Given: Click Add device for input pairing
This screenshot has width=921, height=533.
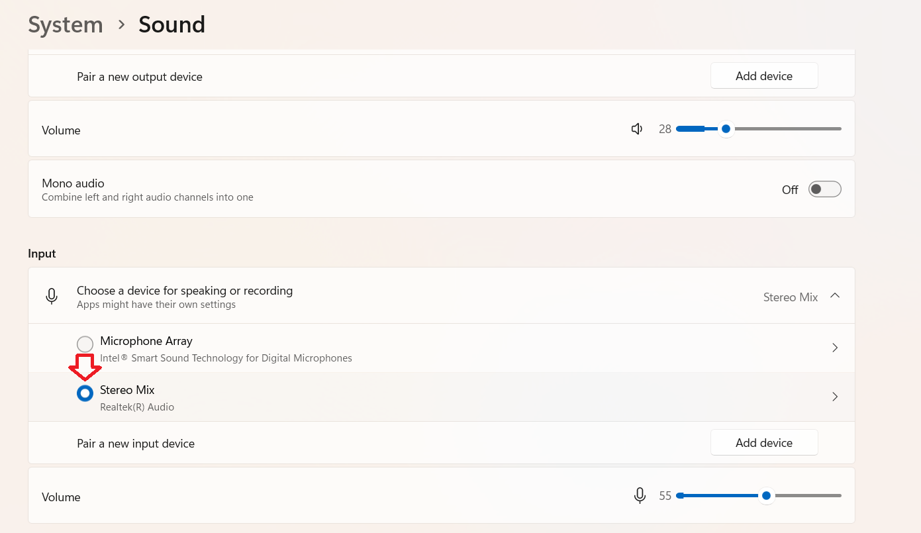Looking at the screenshot, I should coord(764,443).
